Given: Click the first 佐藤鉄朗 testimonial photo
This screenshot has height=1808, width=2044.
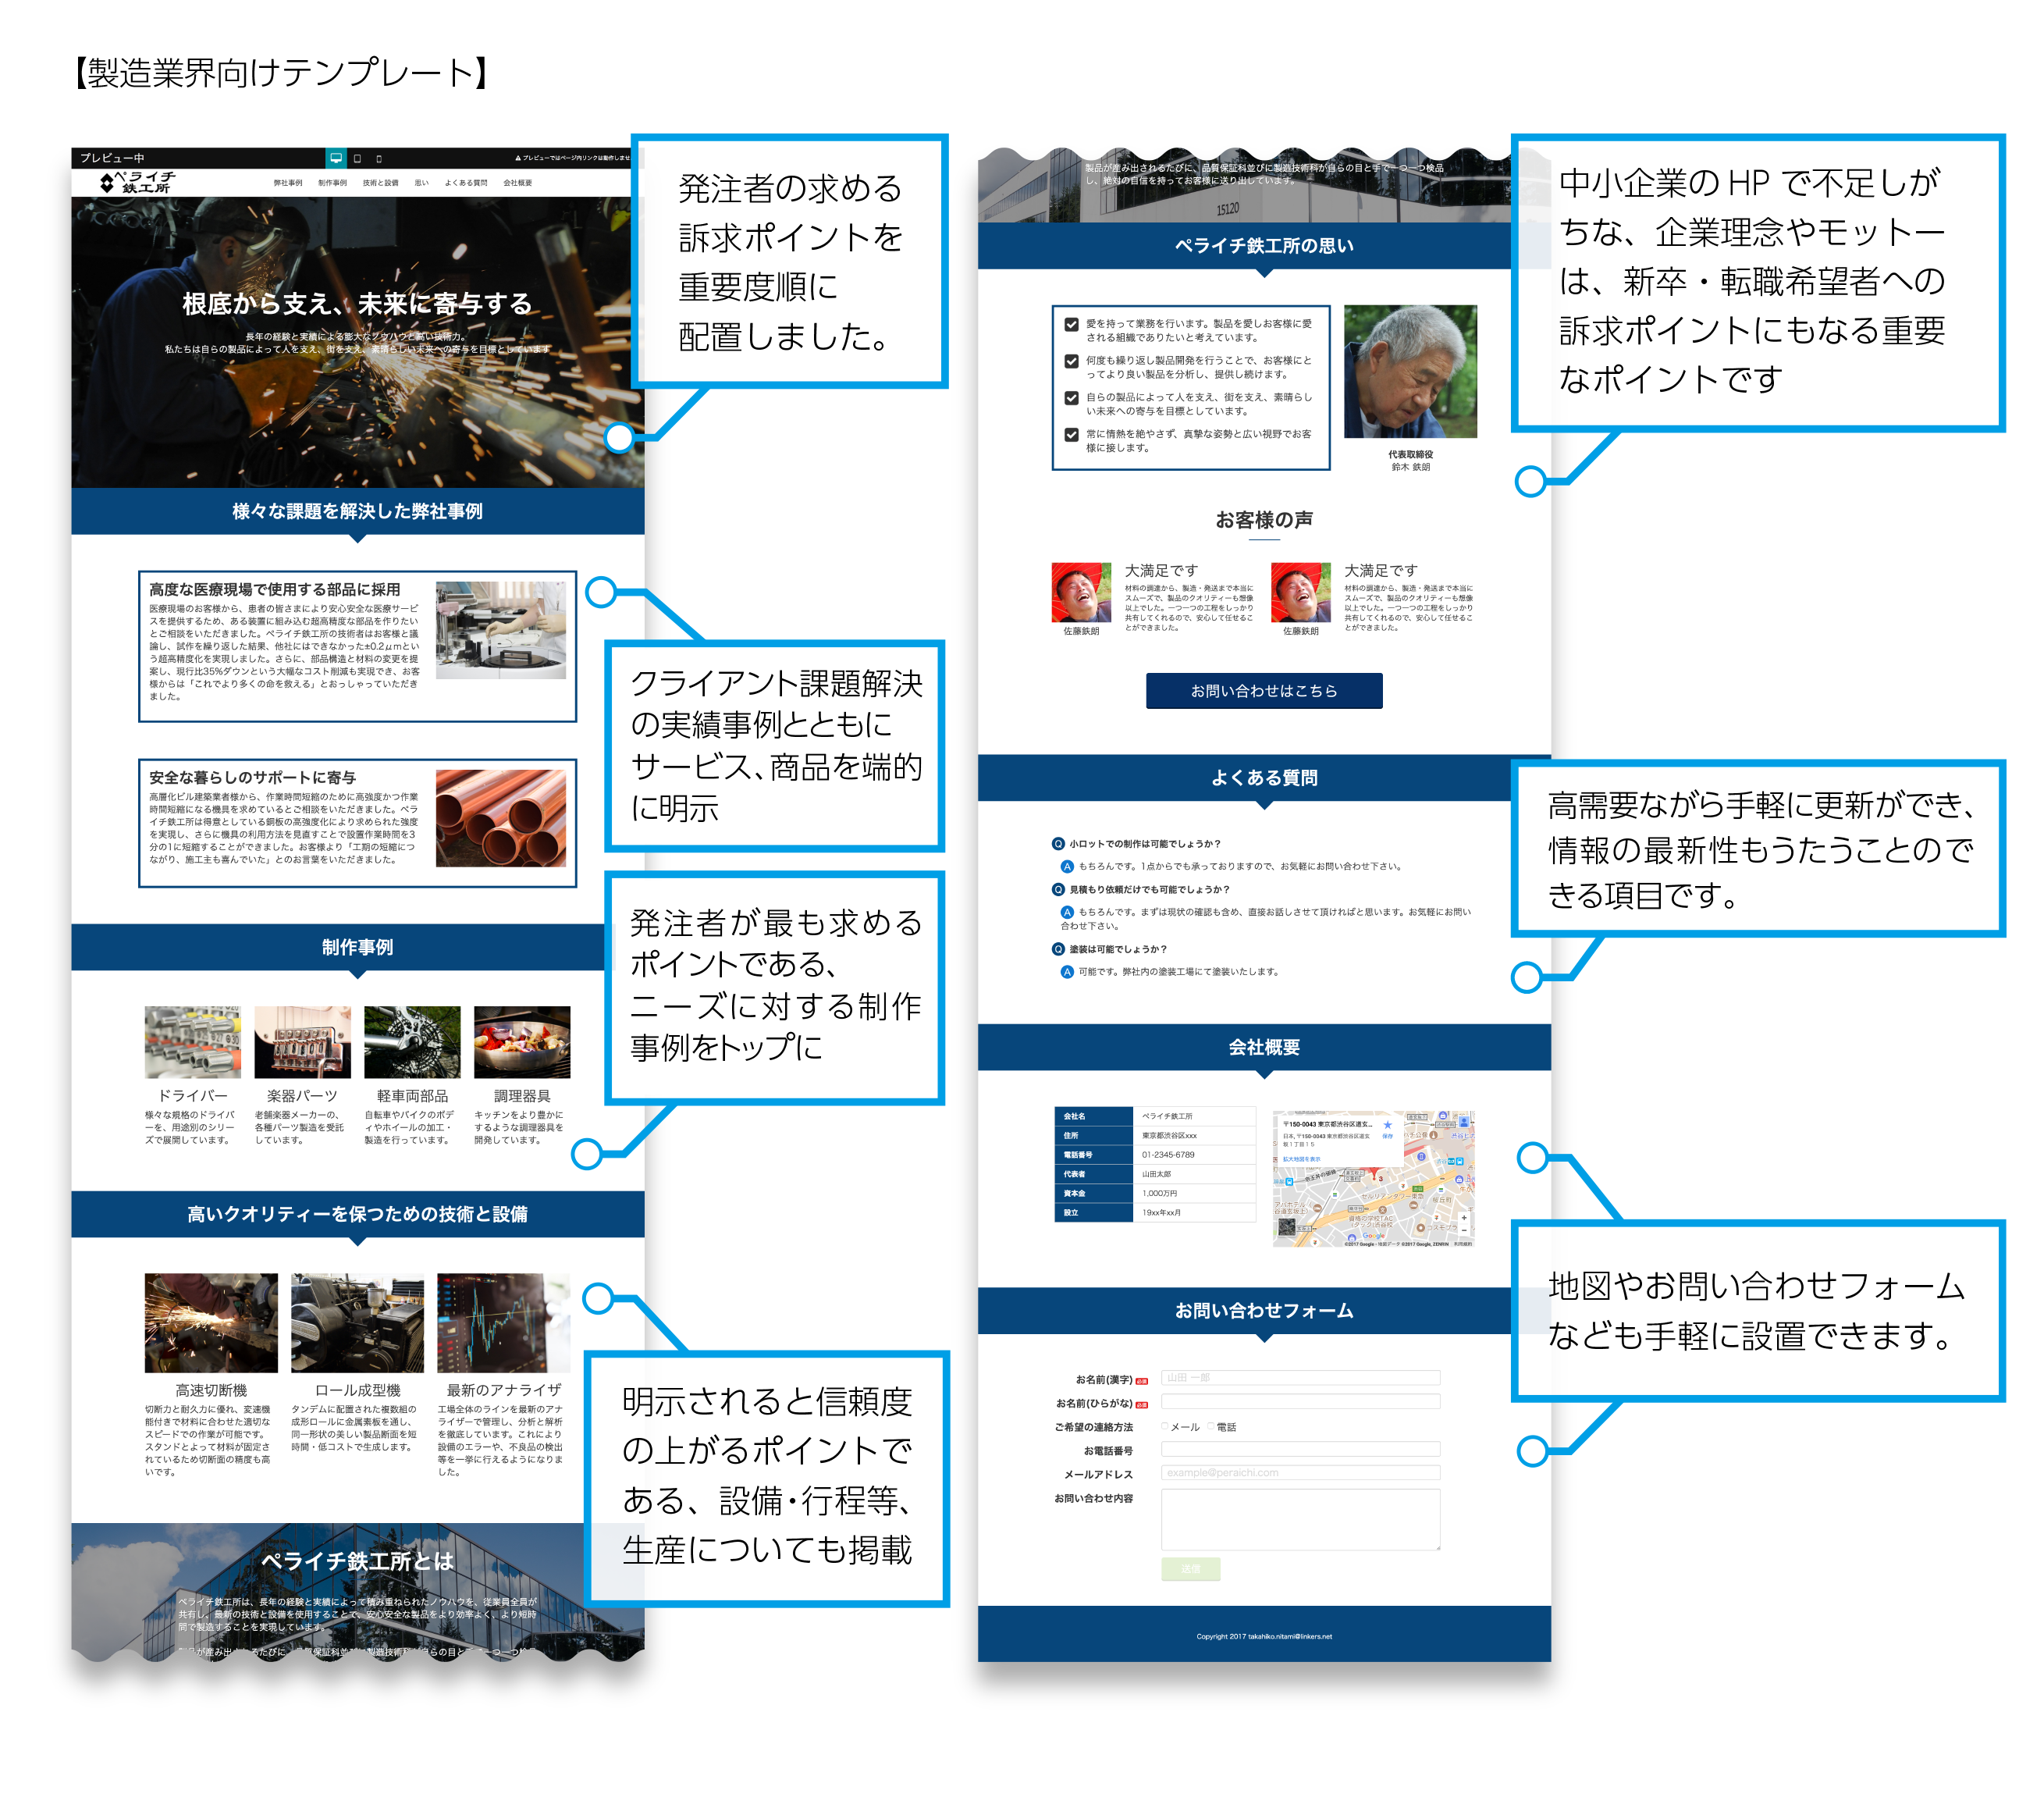Looking at the screenshot, I should pyautogui.click(x=1081, y=592).
